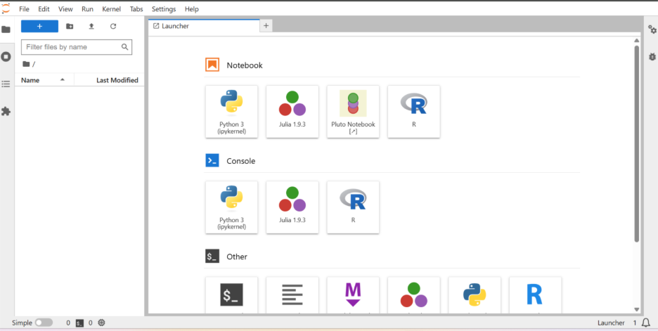
Task: Open the Extension Manager puzzle icon
Action: click(x=6, y=111)
